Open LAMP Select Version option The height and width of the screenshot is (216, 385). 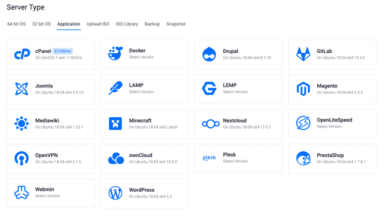(x=141, y=92)
